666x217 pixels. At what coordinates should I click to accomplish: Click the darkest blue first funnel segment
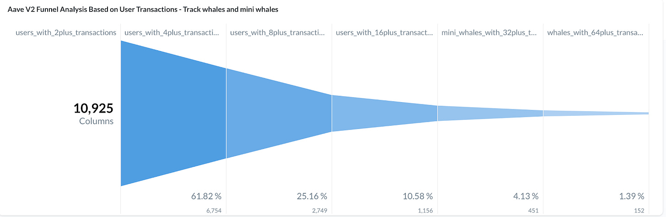(x=173, y=113)
